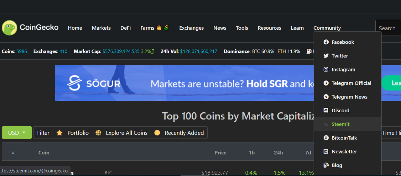Screen dimensions: 401x176
Task: Sort by the 1h column header
Action: 252,153
